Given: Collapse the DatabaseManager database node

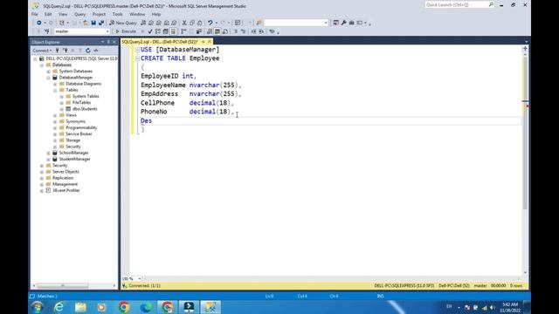Looking at the screenshot, I should [x=49, y=78].
